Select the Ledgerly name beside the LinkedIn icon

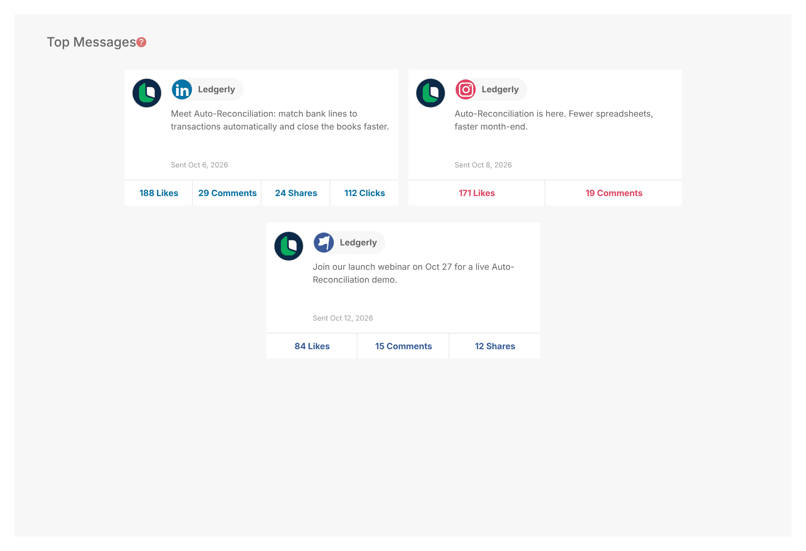coord(216,89)
